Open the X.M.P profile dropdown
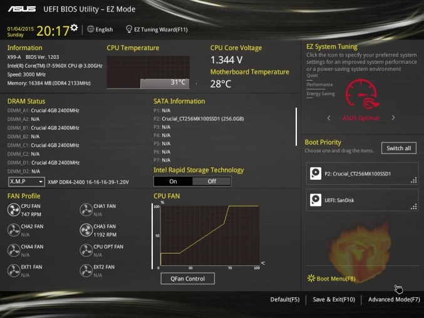The width and height of the screenshot is (424, 318). point(26,182)
